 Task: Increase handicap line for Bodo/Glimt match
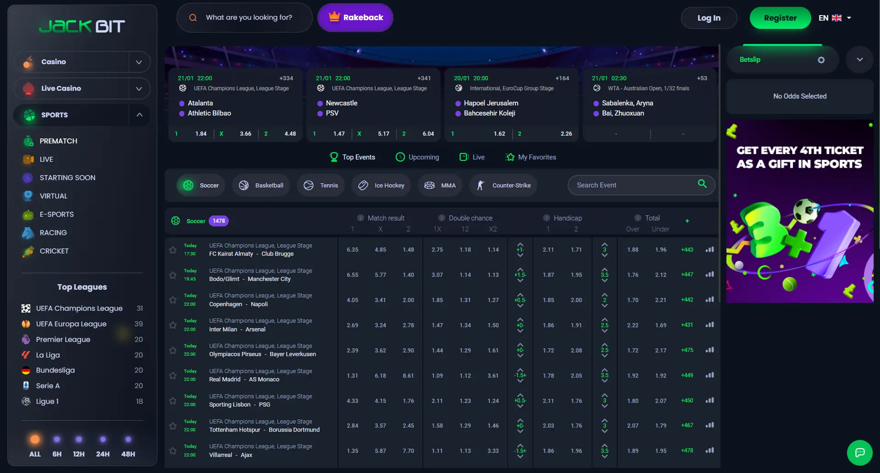click(x=520, y=269)
